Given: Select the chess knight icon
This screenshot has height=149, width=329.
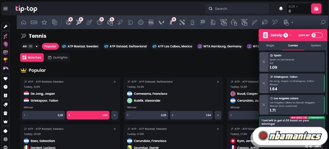Looking at the screenshot, I should [x=192, y=23].
